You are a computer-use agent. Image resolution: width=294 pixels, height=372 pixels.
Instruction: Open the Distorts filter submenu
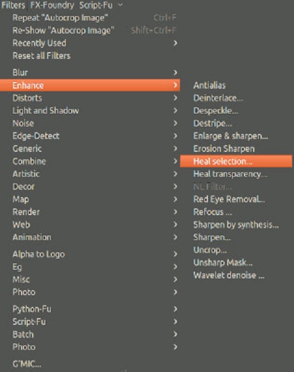pos(90,98)
